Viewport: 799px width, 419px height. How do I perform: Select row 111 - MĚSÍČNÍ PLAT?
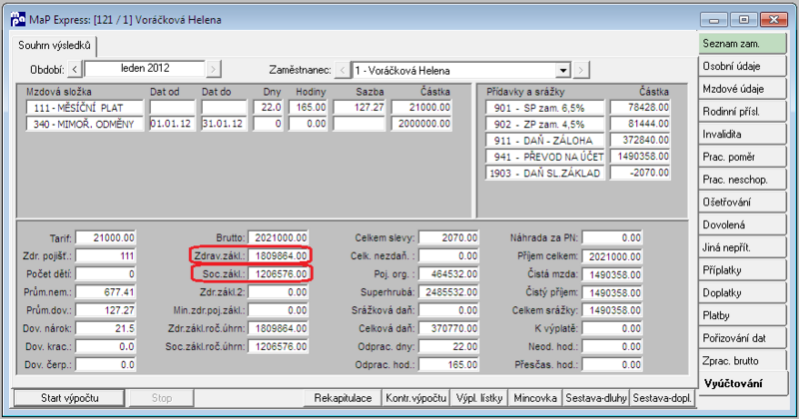pyautogui.click(x=85, y=108)
